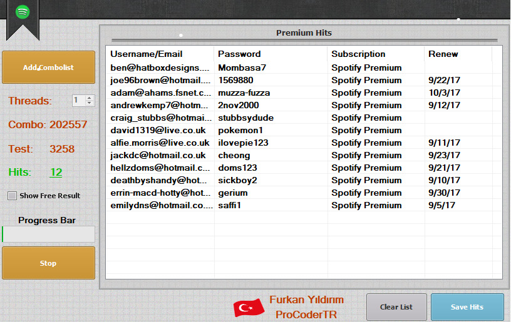Click the Turkish flag icon
Screen dimensions: 511x322
pyautogui.click(x=249, y=308)
